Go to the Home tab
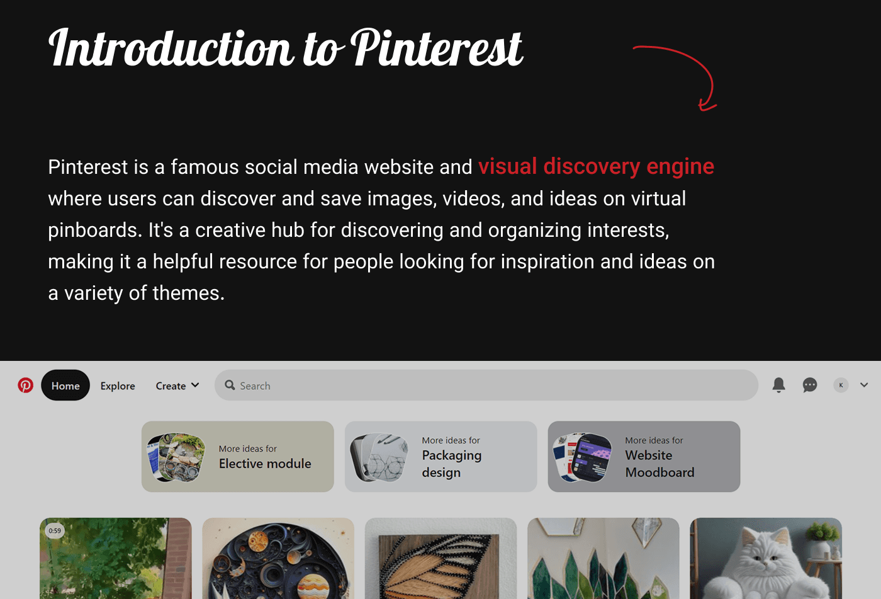This screenshot has width=881, height=599. (x=65, y=385)
